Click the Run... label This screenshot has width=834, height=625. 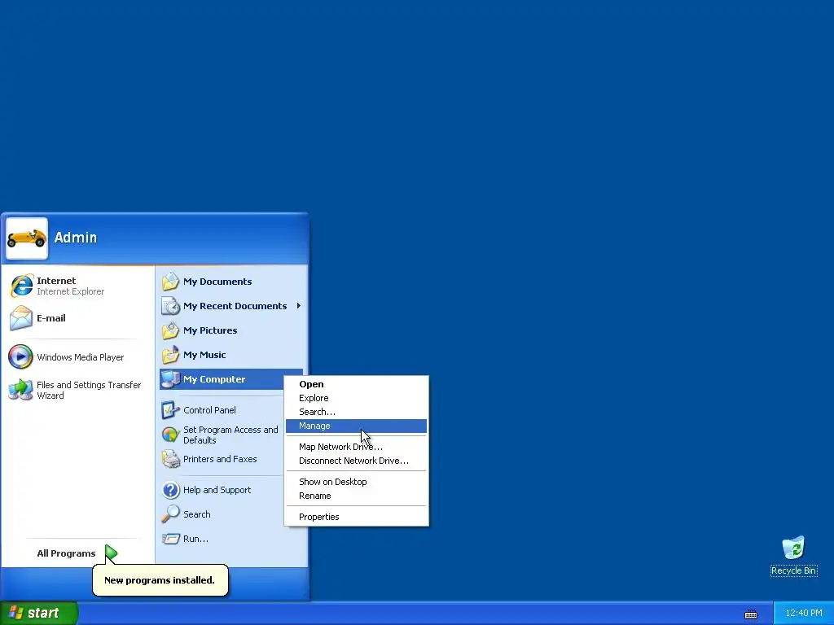tap(195, 539)
